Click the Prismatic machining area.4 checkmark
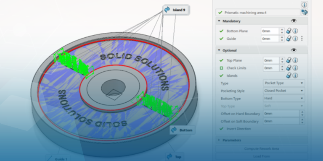 220,13
